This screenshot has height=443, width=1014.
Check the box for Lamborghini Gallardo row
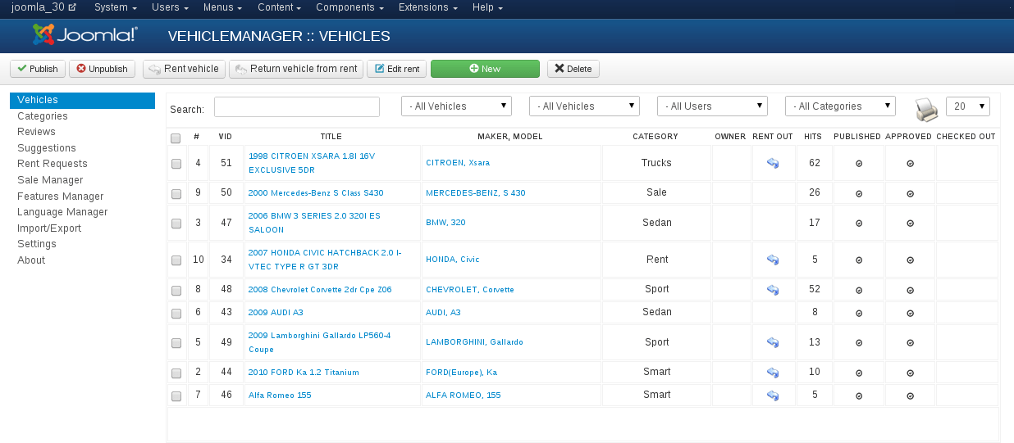coord(176,343)
